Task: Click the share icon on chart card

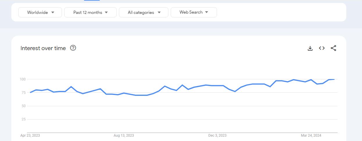Action: [x=333, y=48]
